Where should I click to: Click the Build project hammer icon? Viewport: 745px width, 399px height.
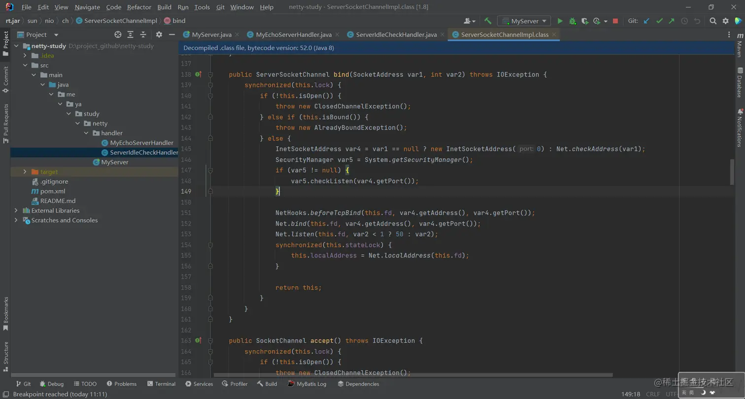(x=488, y=21)
